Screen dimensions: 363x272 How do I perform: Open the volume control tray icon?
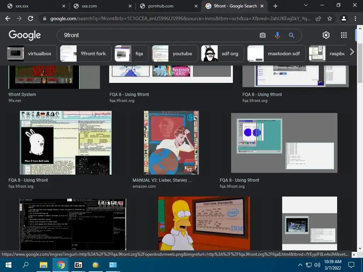317,265
